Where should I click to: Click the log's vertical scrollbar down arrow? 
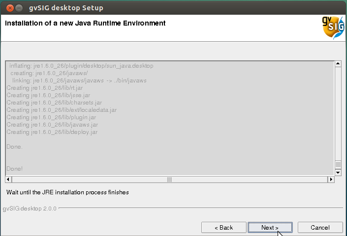pos(338,172)
